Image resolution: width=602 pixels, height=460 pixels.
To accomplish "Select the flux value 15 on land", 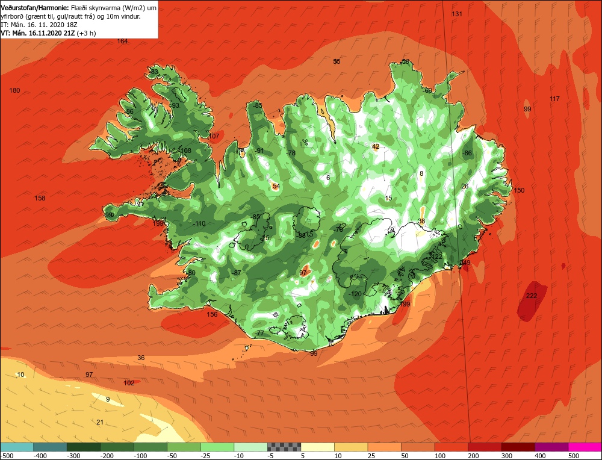I will point(388,199).
